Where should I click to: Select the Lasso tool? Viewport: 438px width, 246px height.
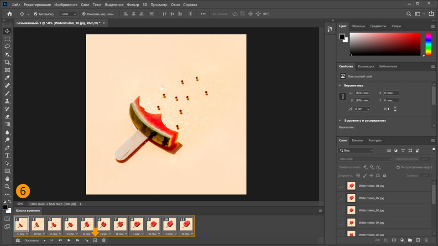pyautogui.click(x=7, y=46)
